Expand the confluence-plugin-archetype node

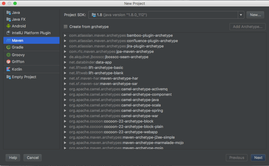[65, 41]
